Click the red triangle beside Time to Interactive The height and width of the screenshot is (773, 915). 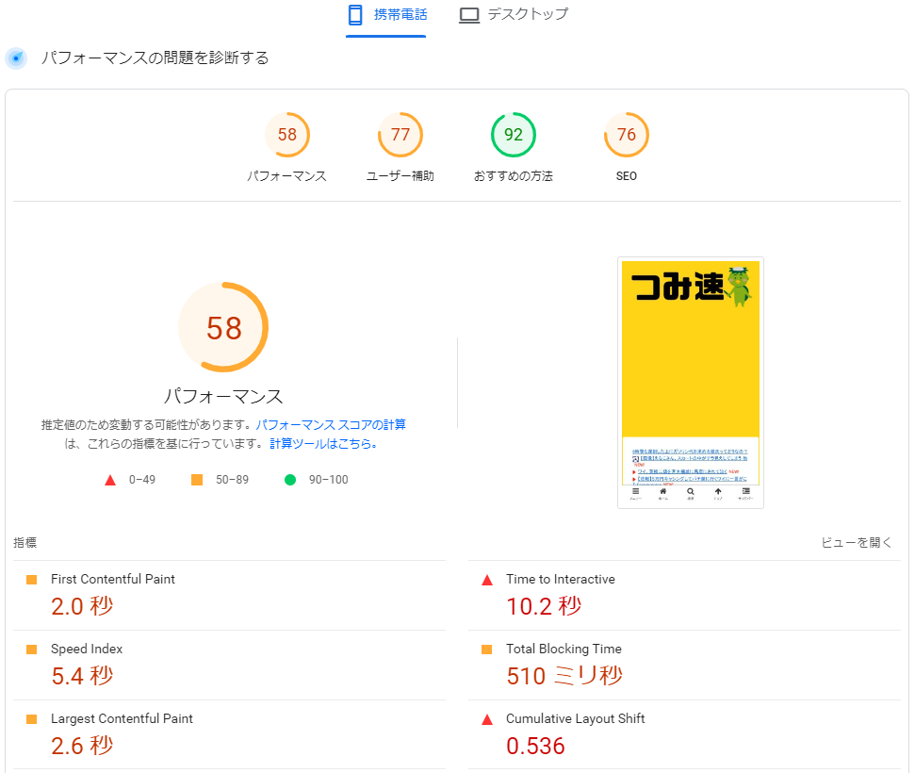(486, 580)
